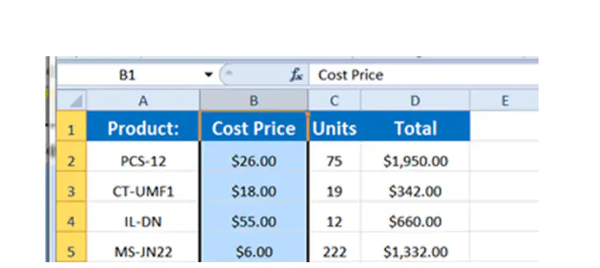600x268 pixels.
Task: Select the $660.00 total cell
Action: click(x=415, y=217)
